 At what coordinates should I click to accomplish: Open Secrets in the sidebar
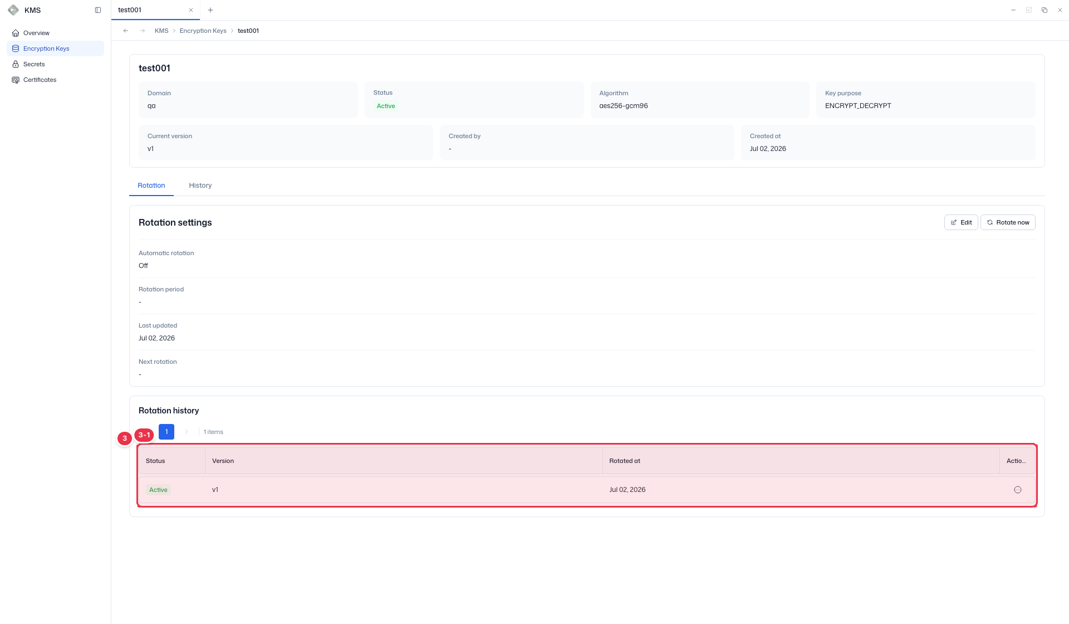(55, 64)
